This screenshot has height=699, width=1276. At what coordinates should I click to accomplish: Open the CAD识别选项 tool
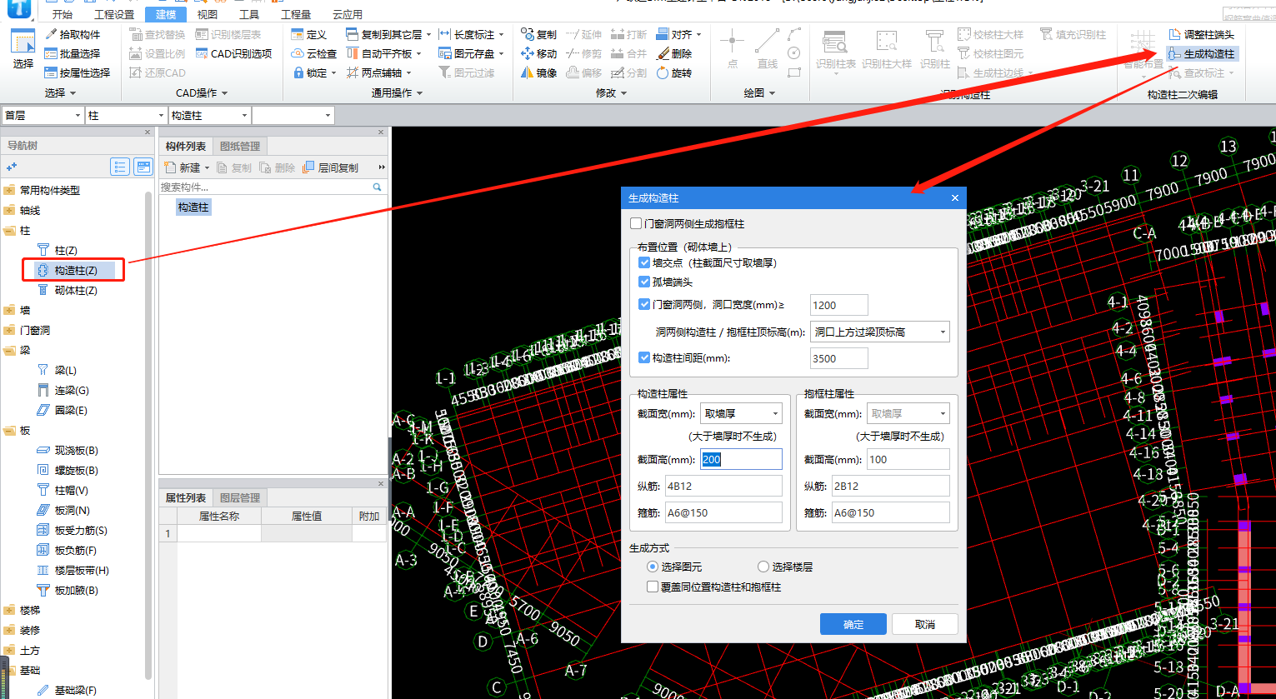(x=234, y=53)
